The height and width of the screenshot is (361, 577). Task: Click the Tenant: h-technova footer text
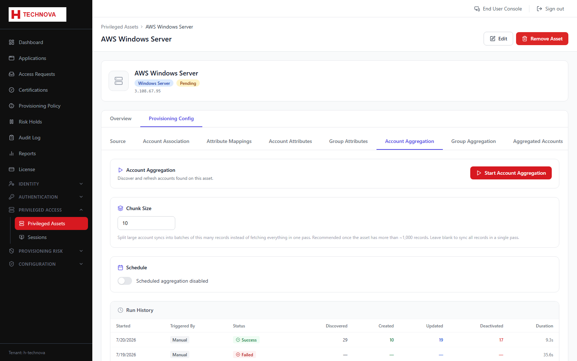(27, 353)
